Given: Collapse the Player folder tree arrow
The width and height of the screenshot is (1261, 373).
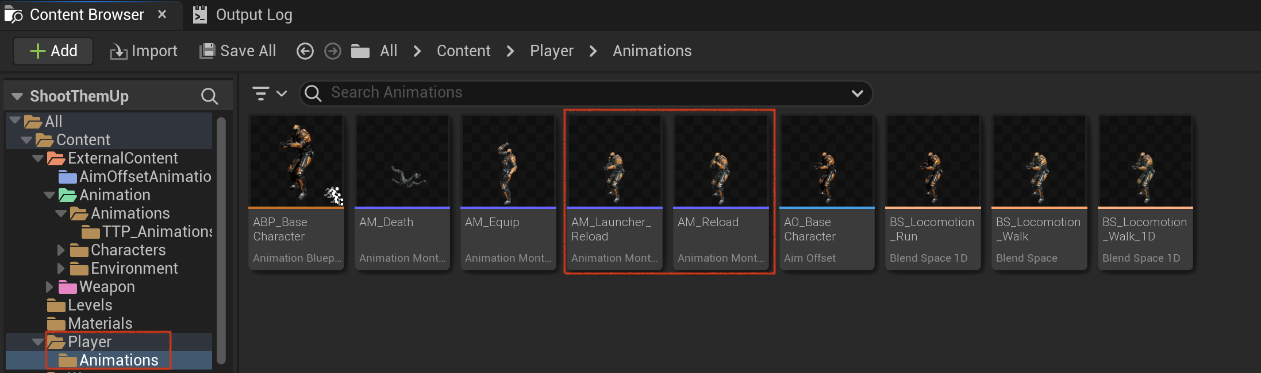Looking at the screenshot, I should tap(38, 342).
